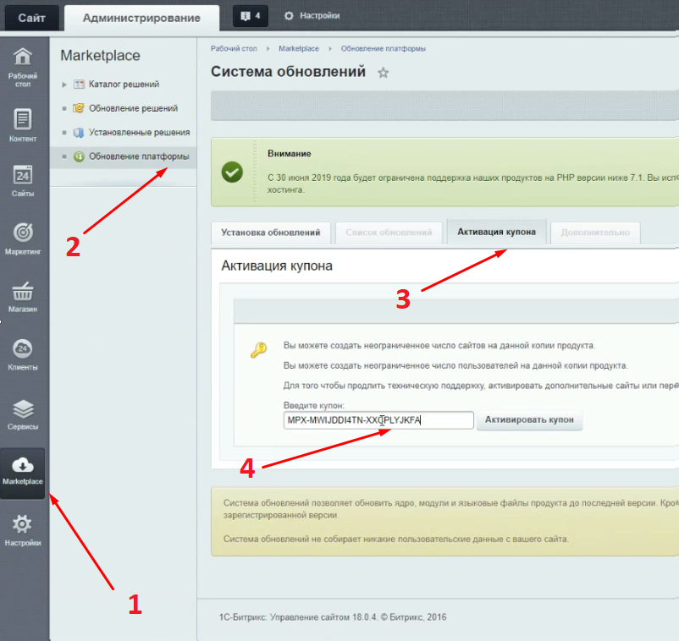Open the Клиенты section icon
Viewport: 679px width, 641px height.
pos(23,348)
